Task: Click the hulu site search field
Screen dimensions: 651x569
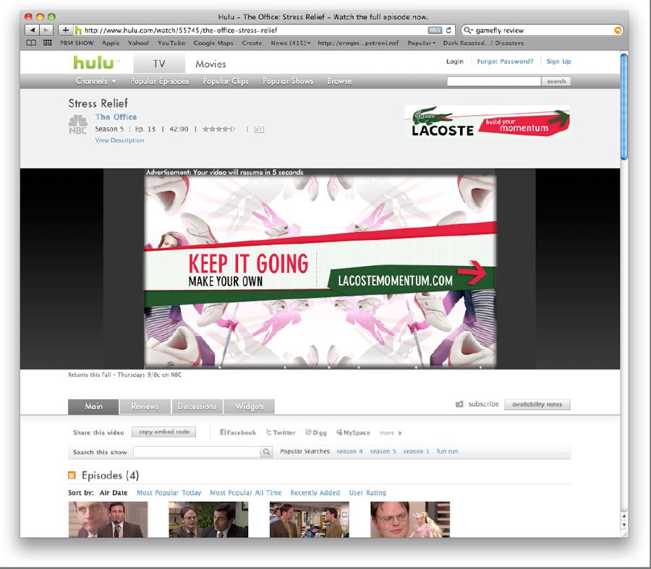Action: tap(494, 81)
